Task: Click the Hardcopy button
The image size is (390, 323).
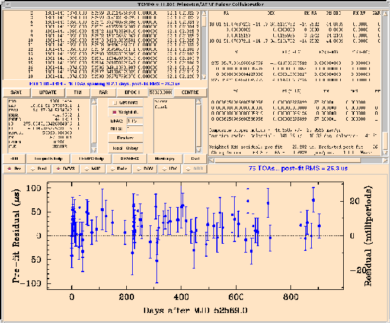Action: pos(165,159)
